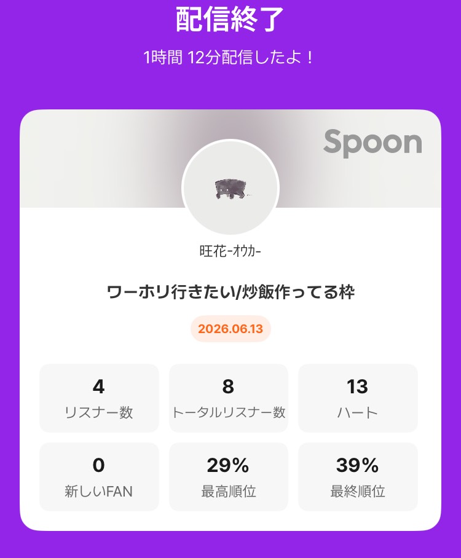The image size is (461, 558).
Task: Tap the number 13 hearts value
Action: 357,387
